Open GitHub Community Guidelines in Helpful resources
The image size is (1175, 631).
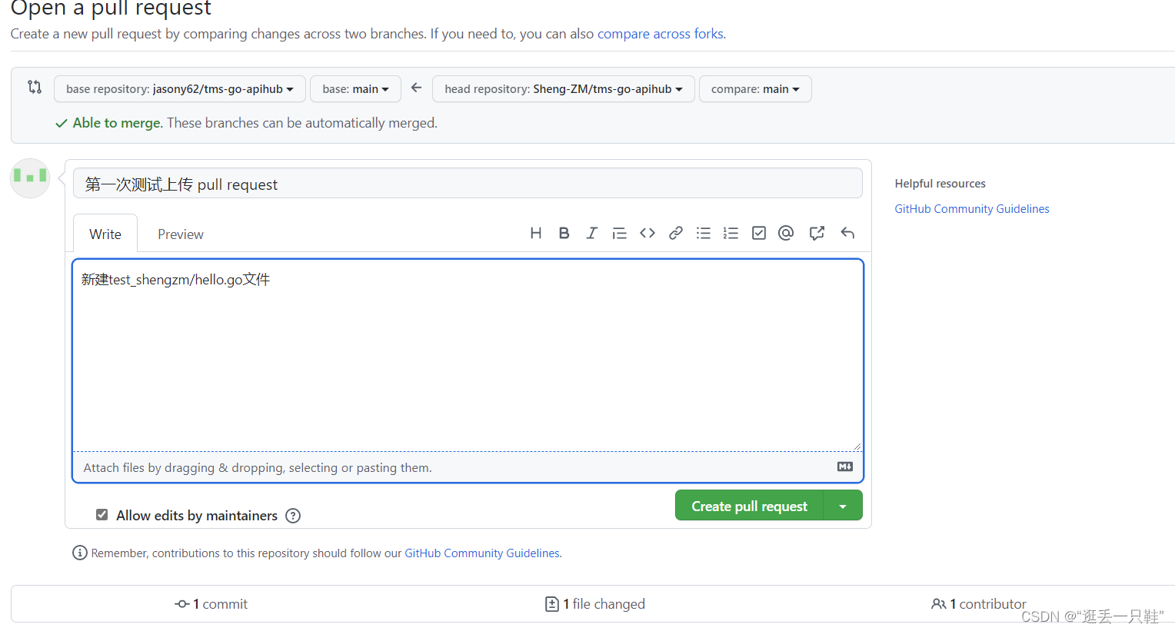coord(972,209)
